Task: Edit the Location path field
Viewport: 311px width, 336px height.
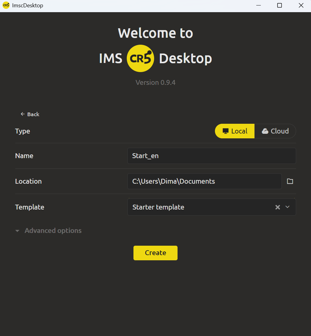Action: click(204, 181)
